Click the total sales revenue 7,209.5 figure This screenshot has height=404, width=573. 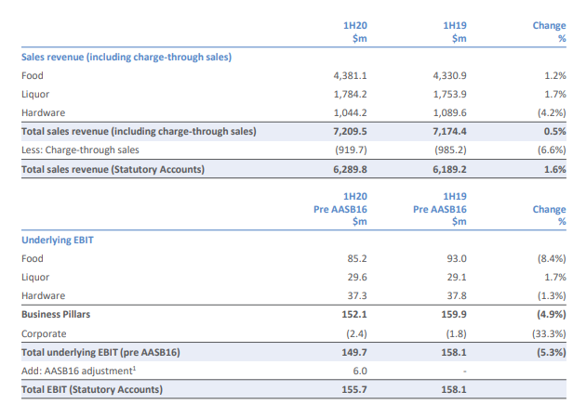pos(351,132)
